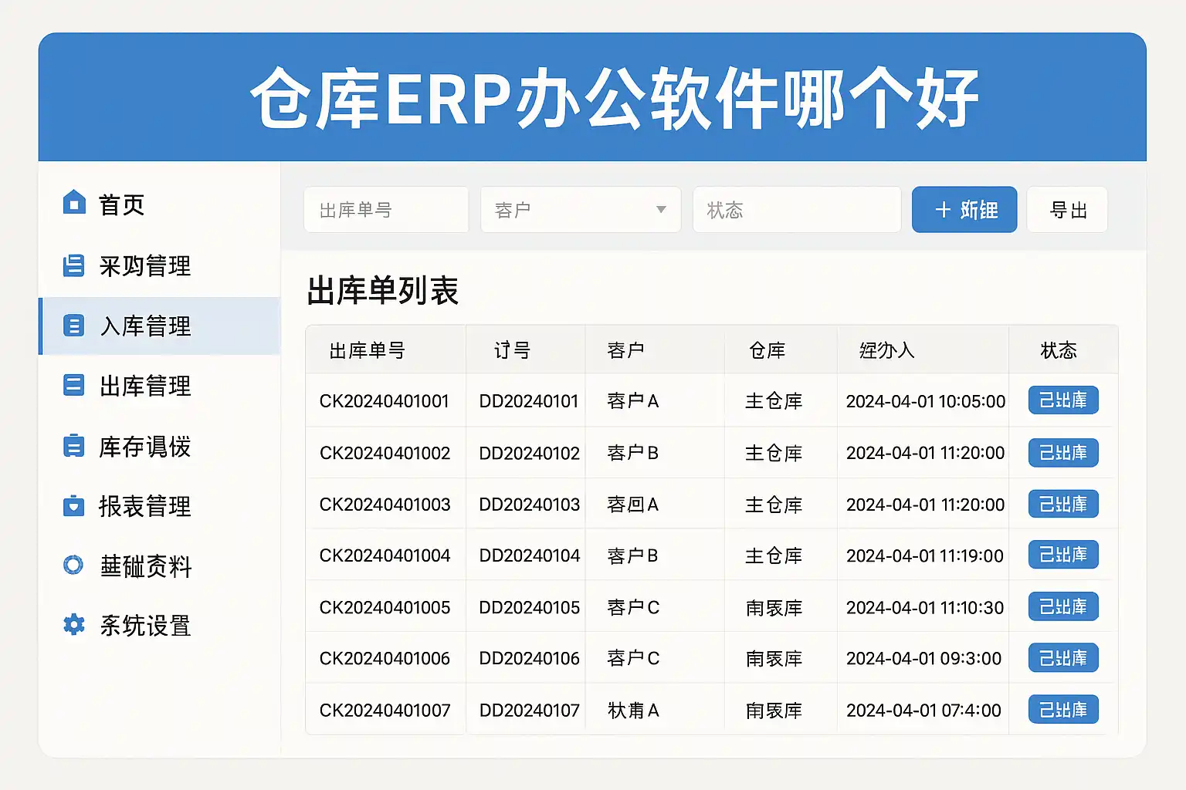
Task: Click order number DD20240105
Action: 529,608
